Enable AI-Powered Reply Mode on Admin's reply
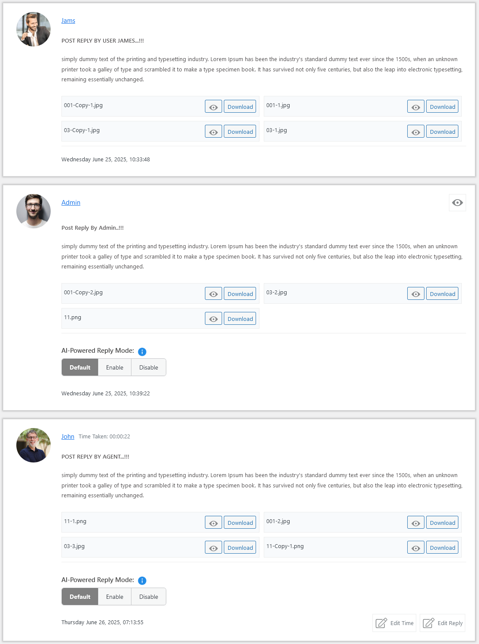Screen dimensions: 479x644 coord(115,367)
